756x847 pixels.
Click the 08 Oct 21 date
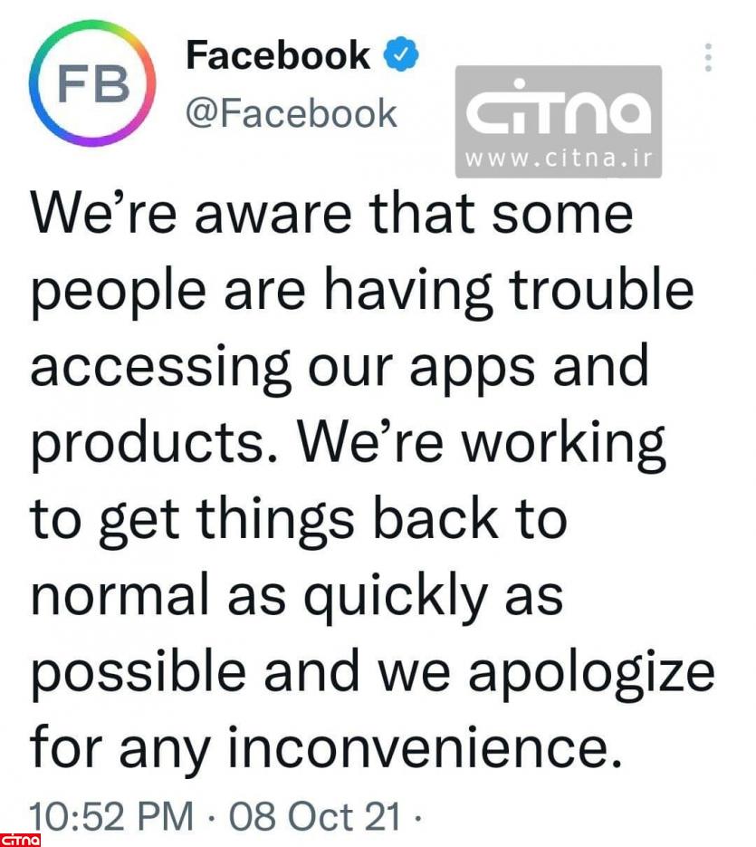[314, 816]
